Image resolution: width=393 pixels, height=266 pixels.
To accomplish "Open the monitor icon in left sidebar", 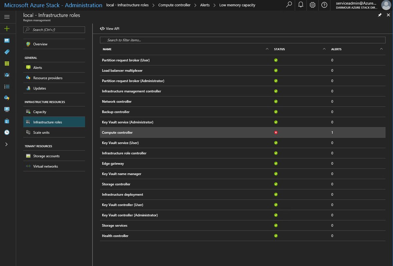I will pyautogui.click(x=7, y=109).
